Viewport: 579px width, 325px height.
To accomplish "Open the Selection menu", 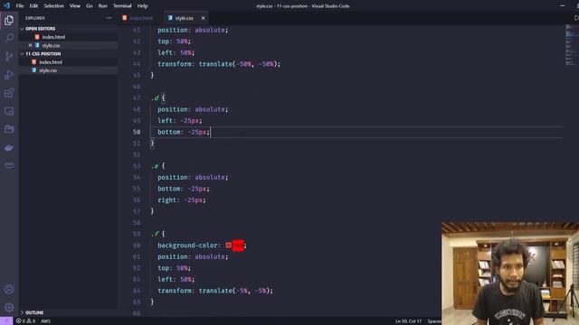I will (x=53, y=6).
